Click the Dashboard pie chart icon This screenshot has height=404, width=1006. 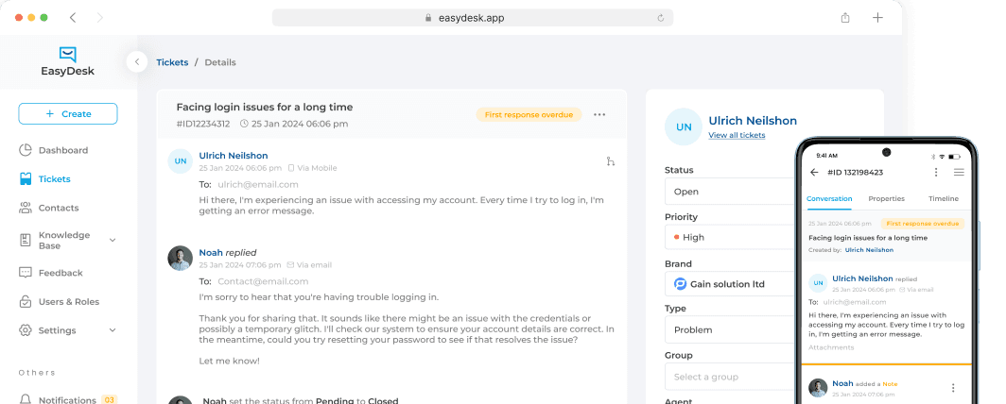coord(25,150)
